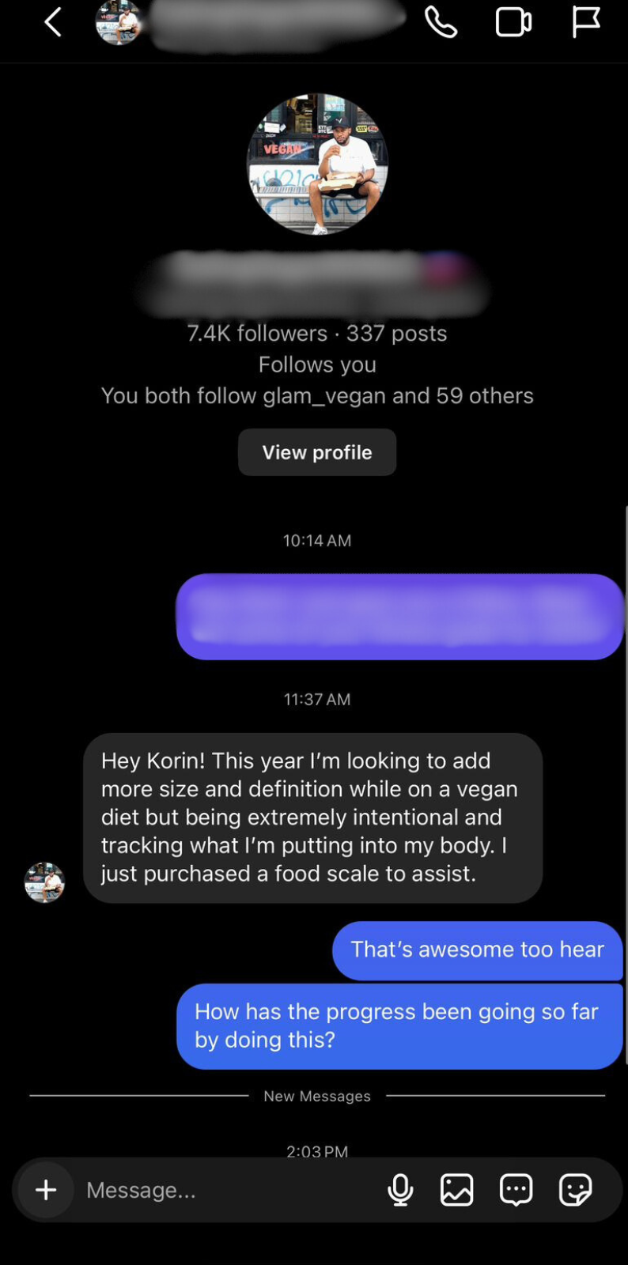Tap the avatar beside the received message

[44, 882]
